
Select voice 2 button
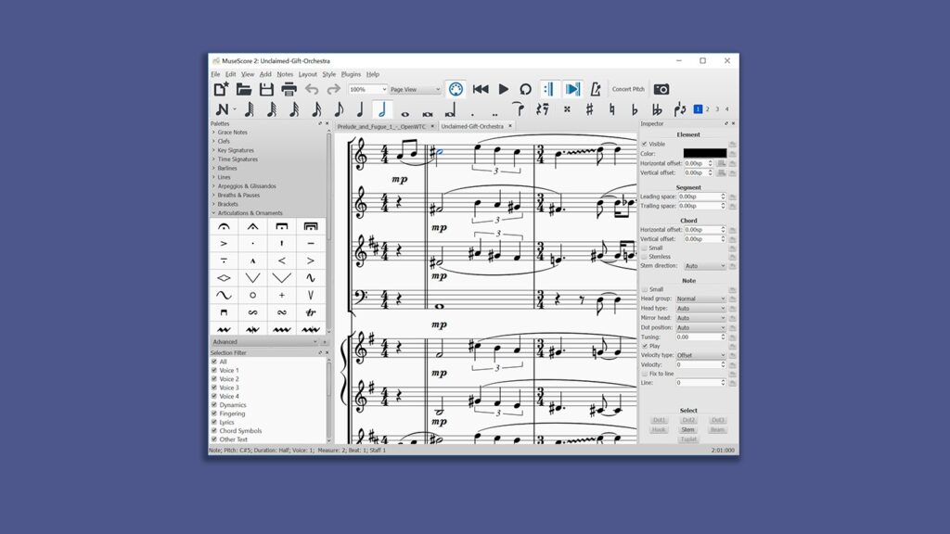708,109
